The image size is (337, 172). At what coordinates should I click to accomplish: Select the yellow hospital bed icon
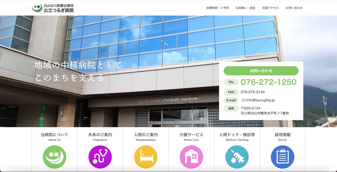[146, 157]
